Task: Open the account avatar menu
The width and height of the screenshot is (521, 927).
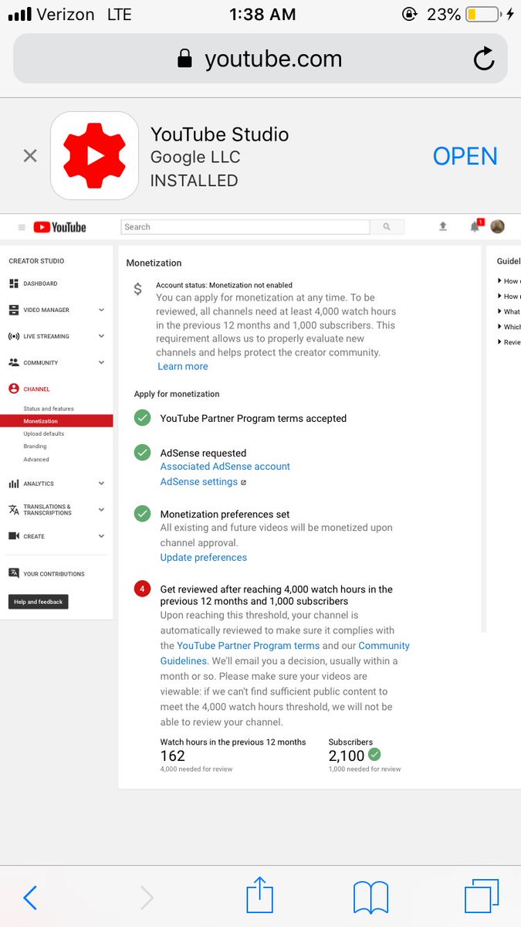Action: tap(498, 226)
